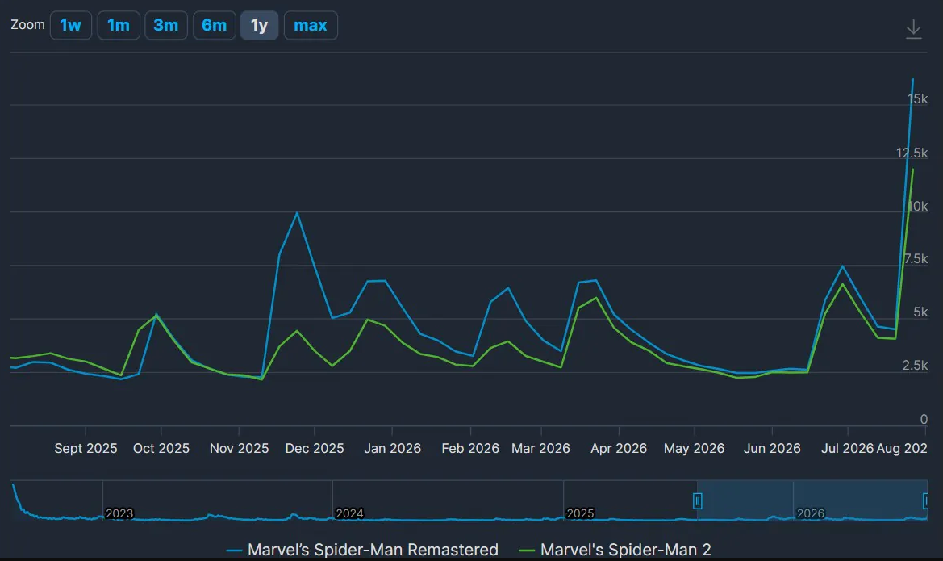Click the Dec 2025 axis label
943x561 pixels.
(x=315, y=449)
